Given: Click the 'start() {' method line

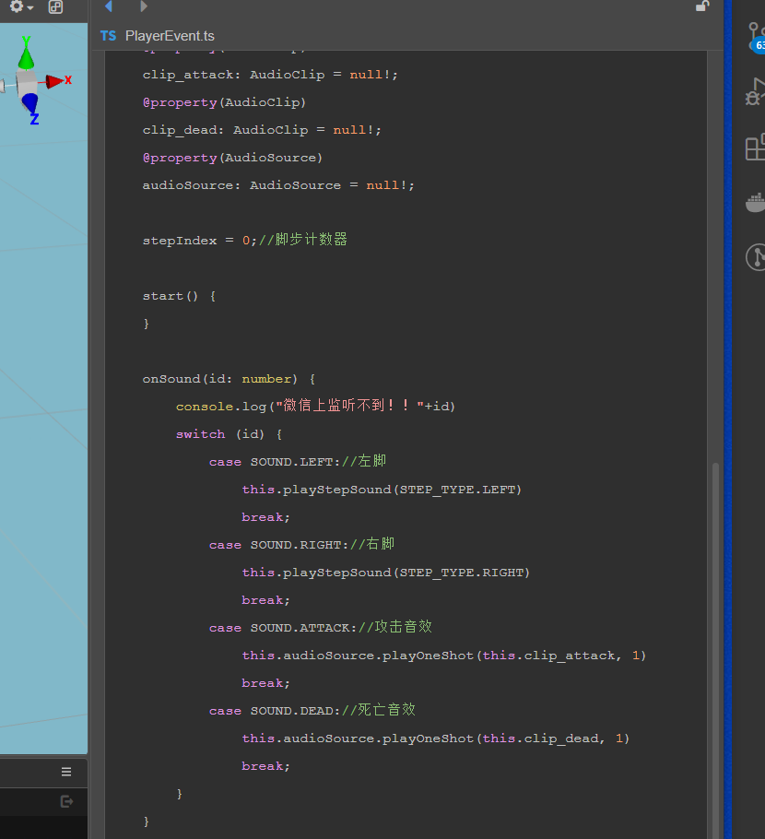Looking at the screenshot, I should click(x=179, y=296).
